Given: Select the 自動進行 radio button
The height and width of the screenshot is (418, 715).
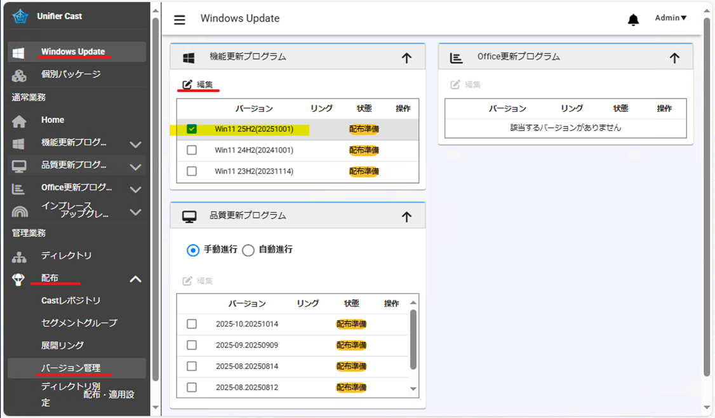Looking at the screenshot, I should (248, 250).
